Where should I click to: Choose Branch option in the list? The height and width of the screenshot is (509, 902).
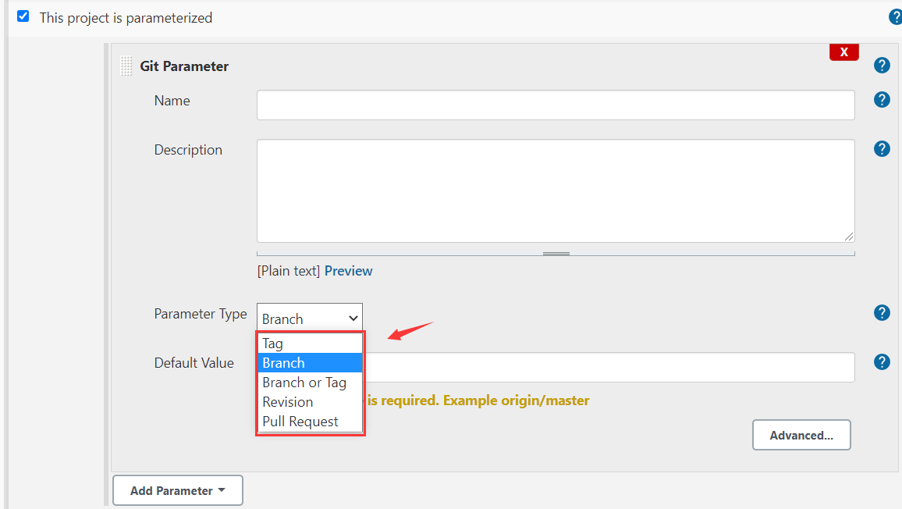284,363
